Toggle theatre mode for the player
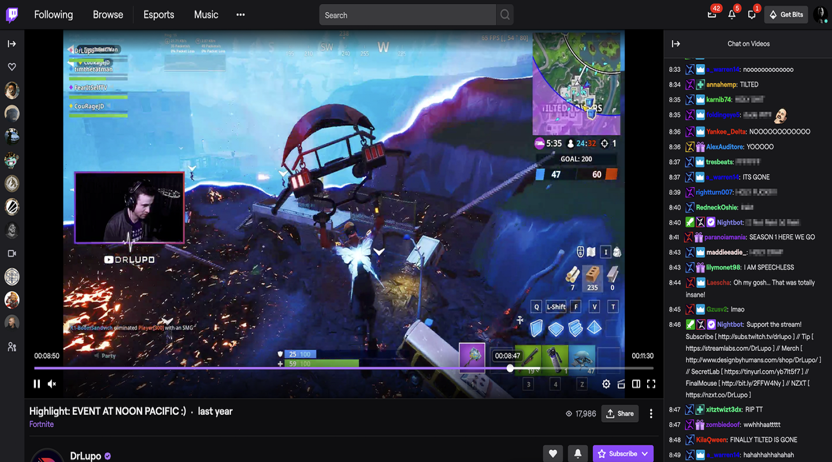Image resolution: width=832 pixels, height=462 pixels. [x=636, y=384]
